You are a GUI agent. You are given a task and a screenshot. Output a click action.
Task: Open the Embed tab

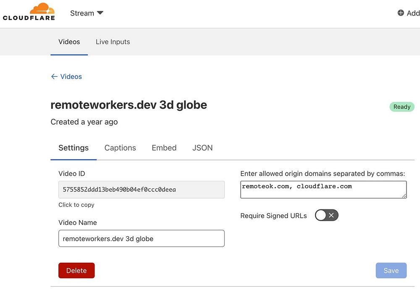164,148
